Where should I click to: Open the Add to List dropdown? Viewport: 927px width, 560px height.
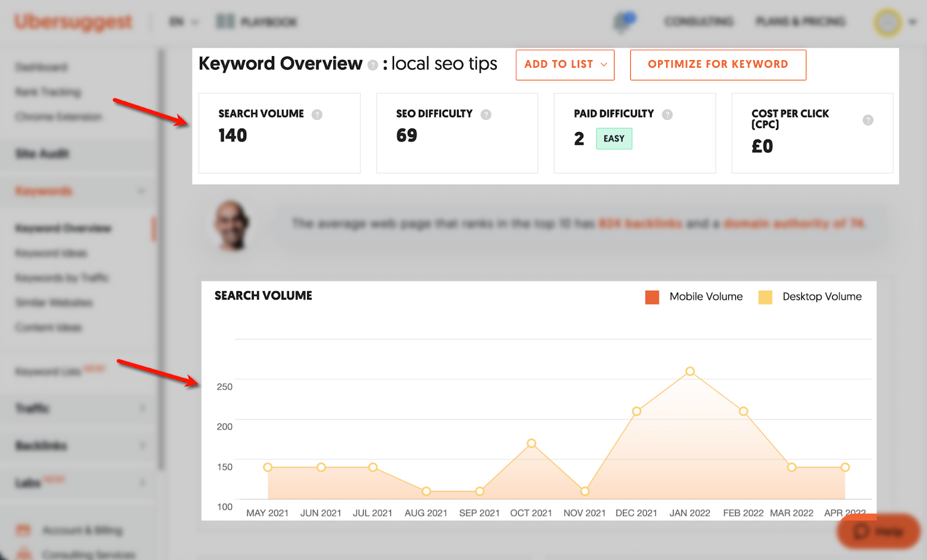pos(565,64)
